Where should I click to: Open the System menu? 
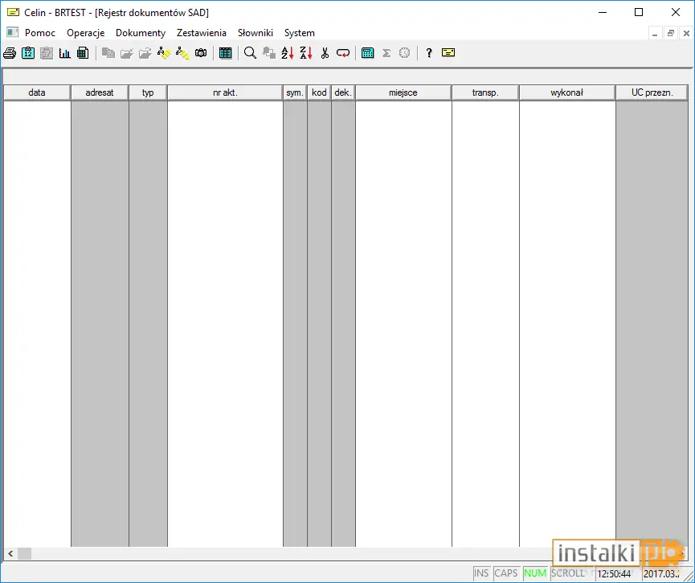click(x=300, y=33)
